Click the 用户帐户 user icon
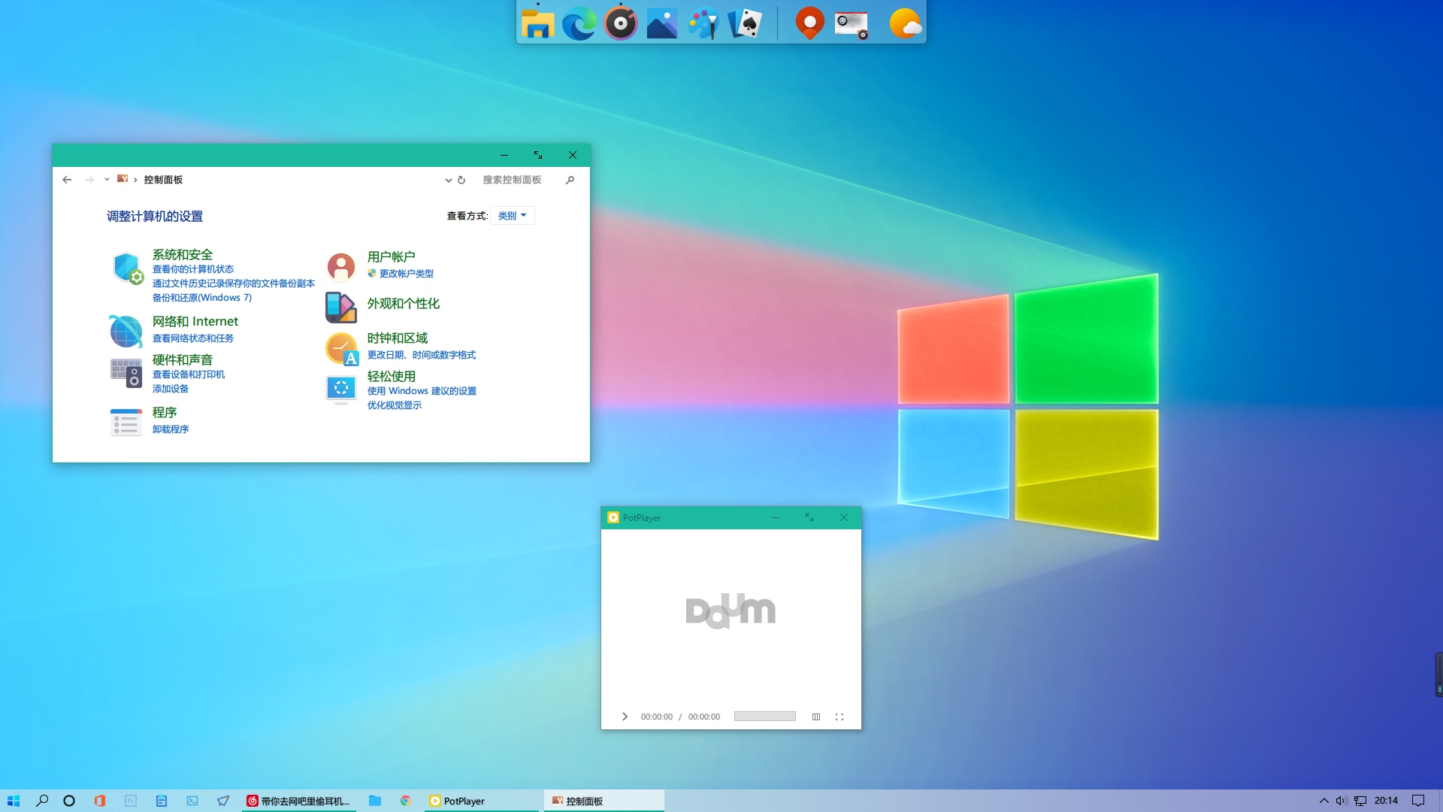The image size is (1443, 812). coord(340,266)
